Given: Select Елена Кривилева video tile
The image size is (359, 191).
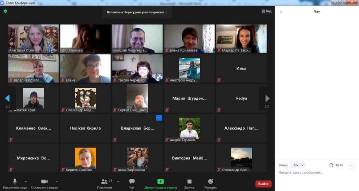Looking at the screenshot, I should 189,39.
